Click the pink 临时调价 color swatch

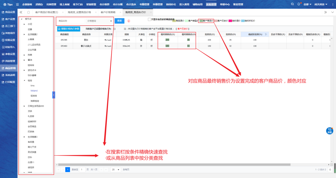230,21
